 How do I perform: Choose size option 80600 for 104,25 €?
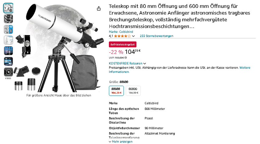117,91
